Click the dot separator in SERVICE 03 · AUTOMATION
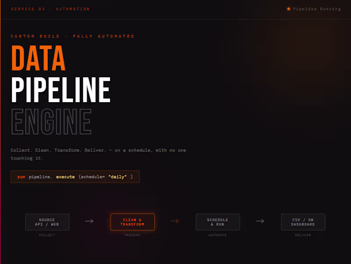 click(x=49, y=9)
